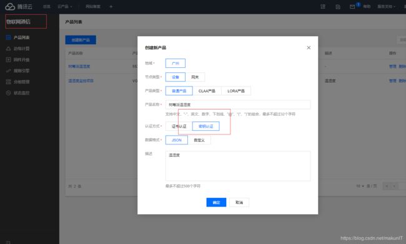The image size is (406, 244).
Task: Click the 创建新产品 blue button
Action: point(81,40)
